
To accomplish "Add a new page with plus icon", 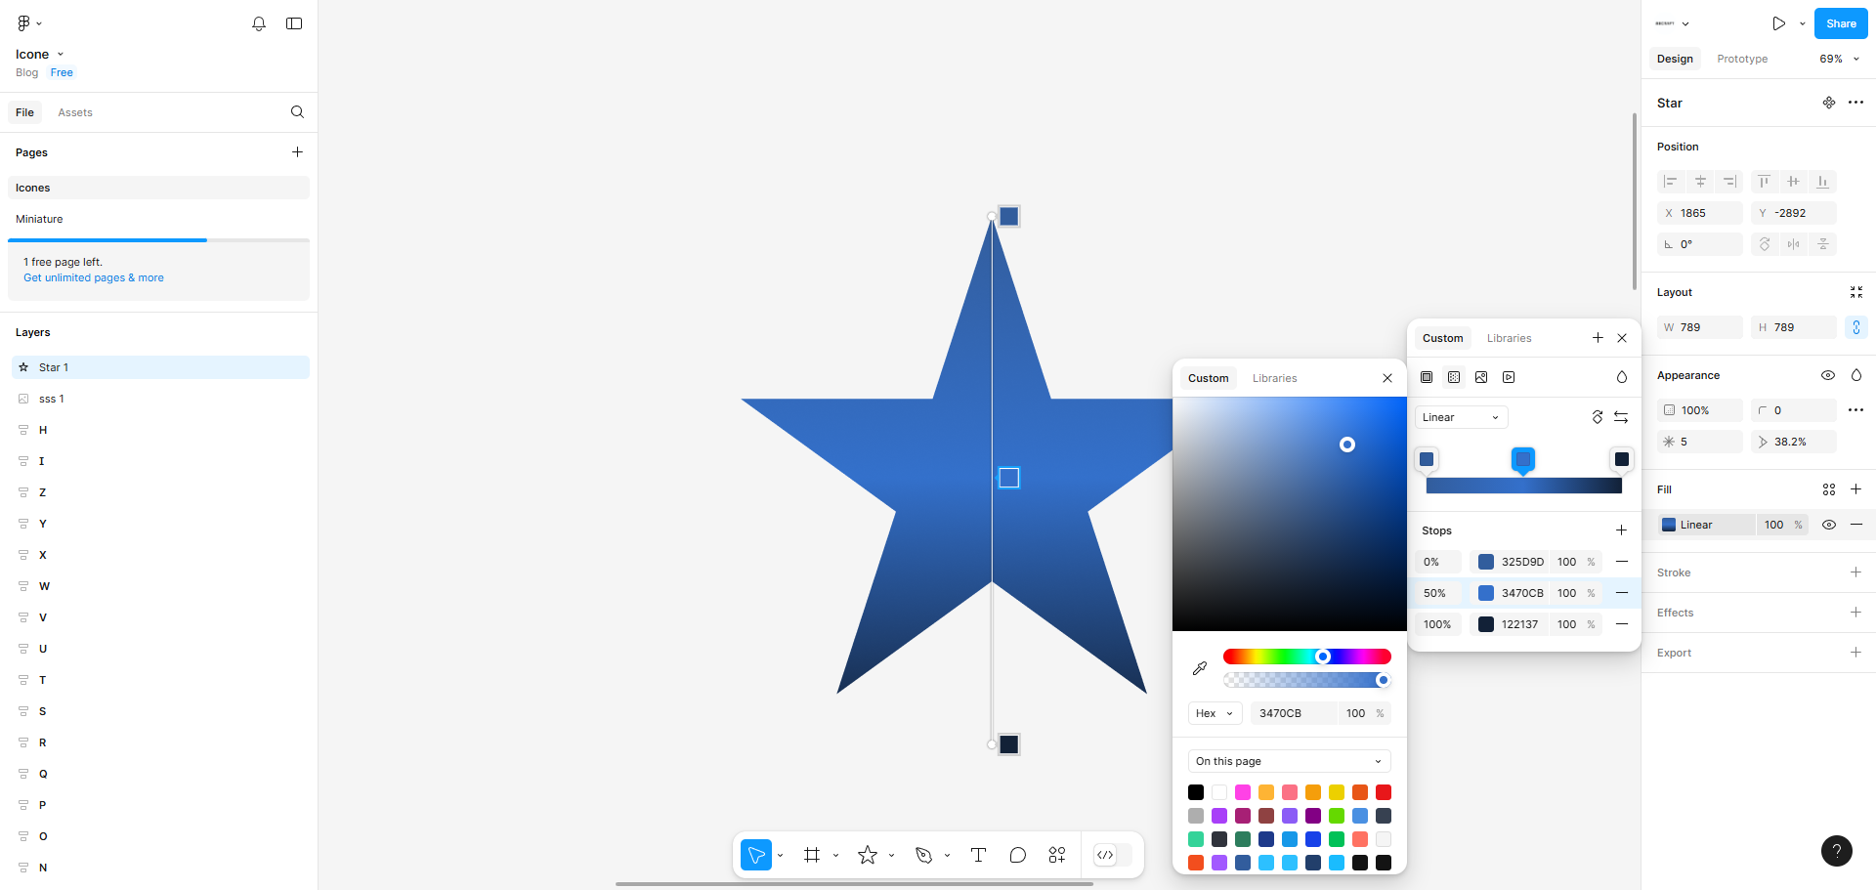I will pyautogui.click(x=298, y=152).
